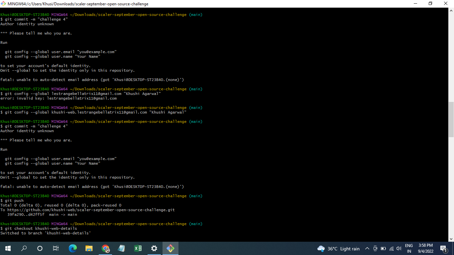
Task: Expand hidden system tray icons
Action: tap(367, 248)
